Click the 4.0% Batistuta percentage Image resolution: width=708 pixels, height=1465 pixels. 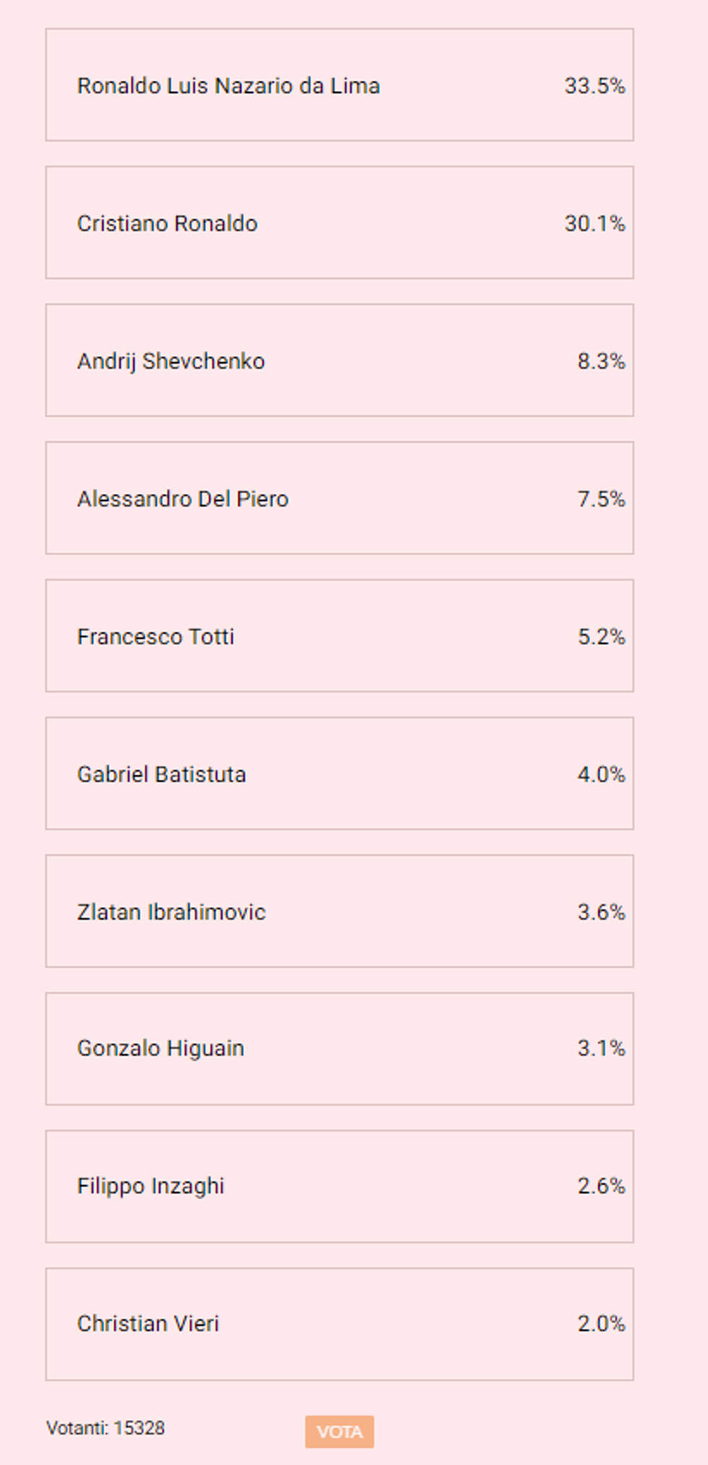[601, 775]
